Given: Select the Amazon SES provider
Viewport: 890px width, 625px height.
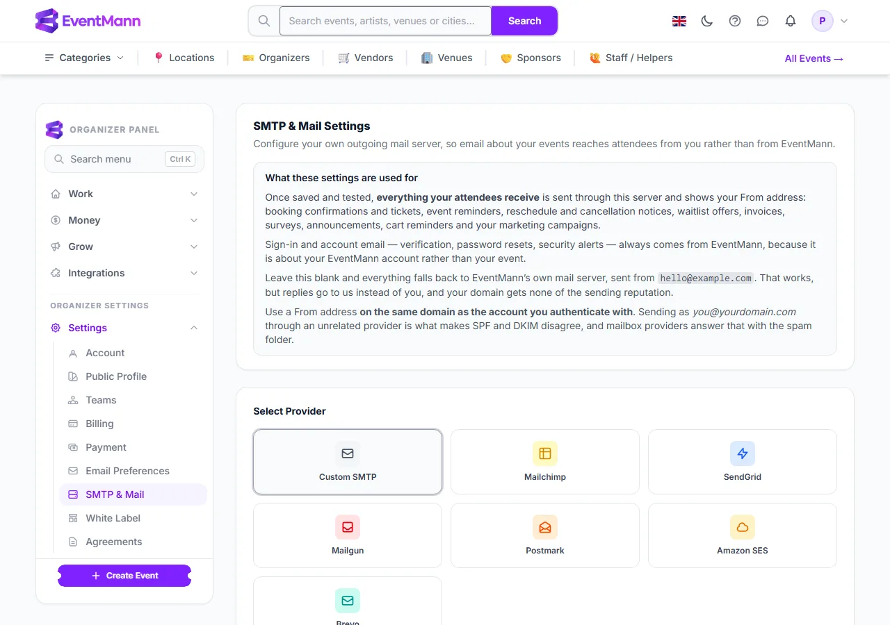Looking at the screenshot, I should pyautogui.click(x=743, y=535).
